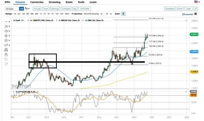The image size is (204, 121).
Task: Switch to Grid View
Action: click(x=85, y=8)
